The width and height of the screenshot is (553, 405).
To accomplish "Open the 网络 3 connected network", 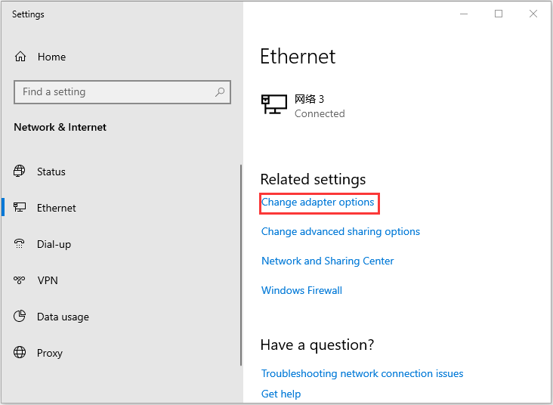I will (302, 106).
